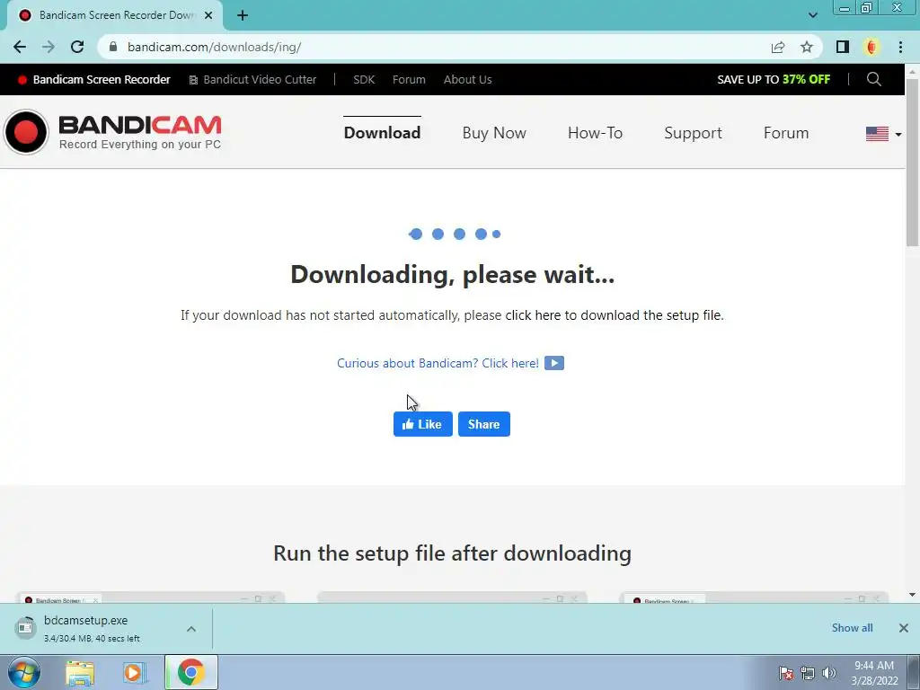Click SAVE UP TO 37% OFF promo
The image size is (920, 690).
pos(774,79)
